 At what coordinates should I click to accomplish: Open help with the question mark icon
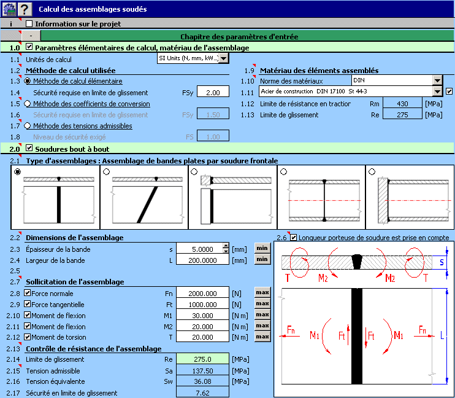point(25,9)
